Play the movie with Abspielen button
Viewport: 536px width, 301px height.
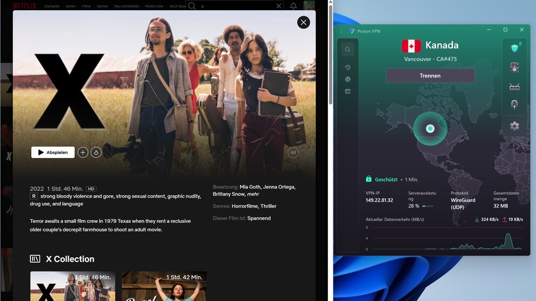tap(53, 152)
